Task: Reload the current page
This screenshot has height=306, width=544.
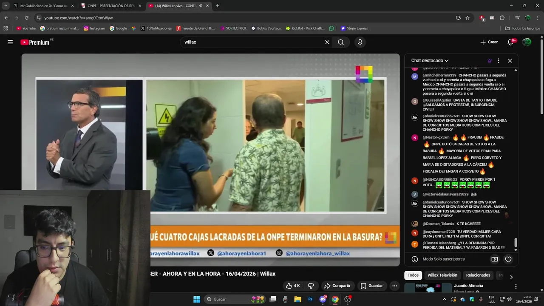Action: click(26, 18)
